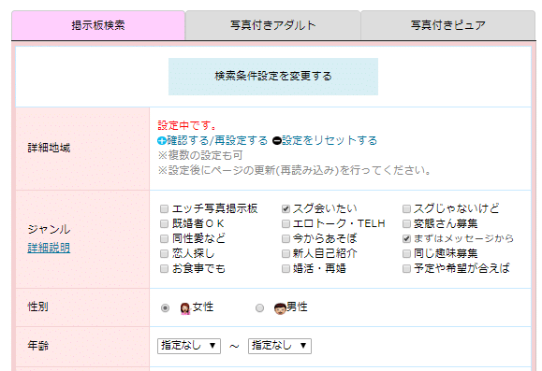Open the maximum age 指定なし dropdown
542x371 pixels.
[280, 346]
